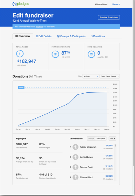Click the Welcome Krissy! text
Screen dimensions: 135x196
[101, 4]
